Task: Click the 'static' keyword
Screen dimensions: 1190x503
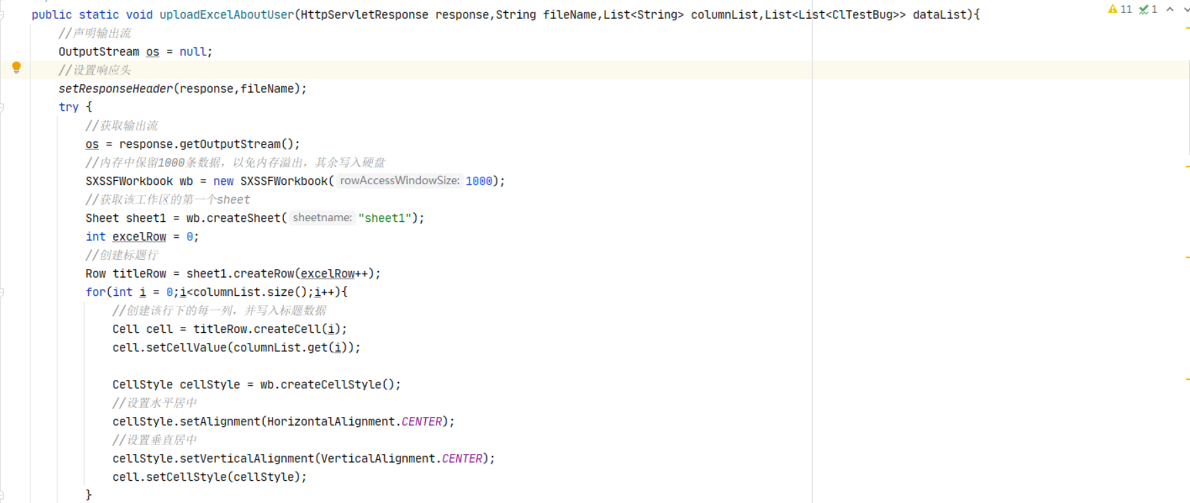Action: click(x=99, y=15)
